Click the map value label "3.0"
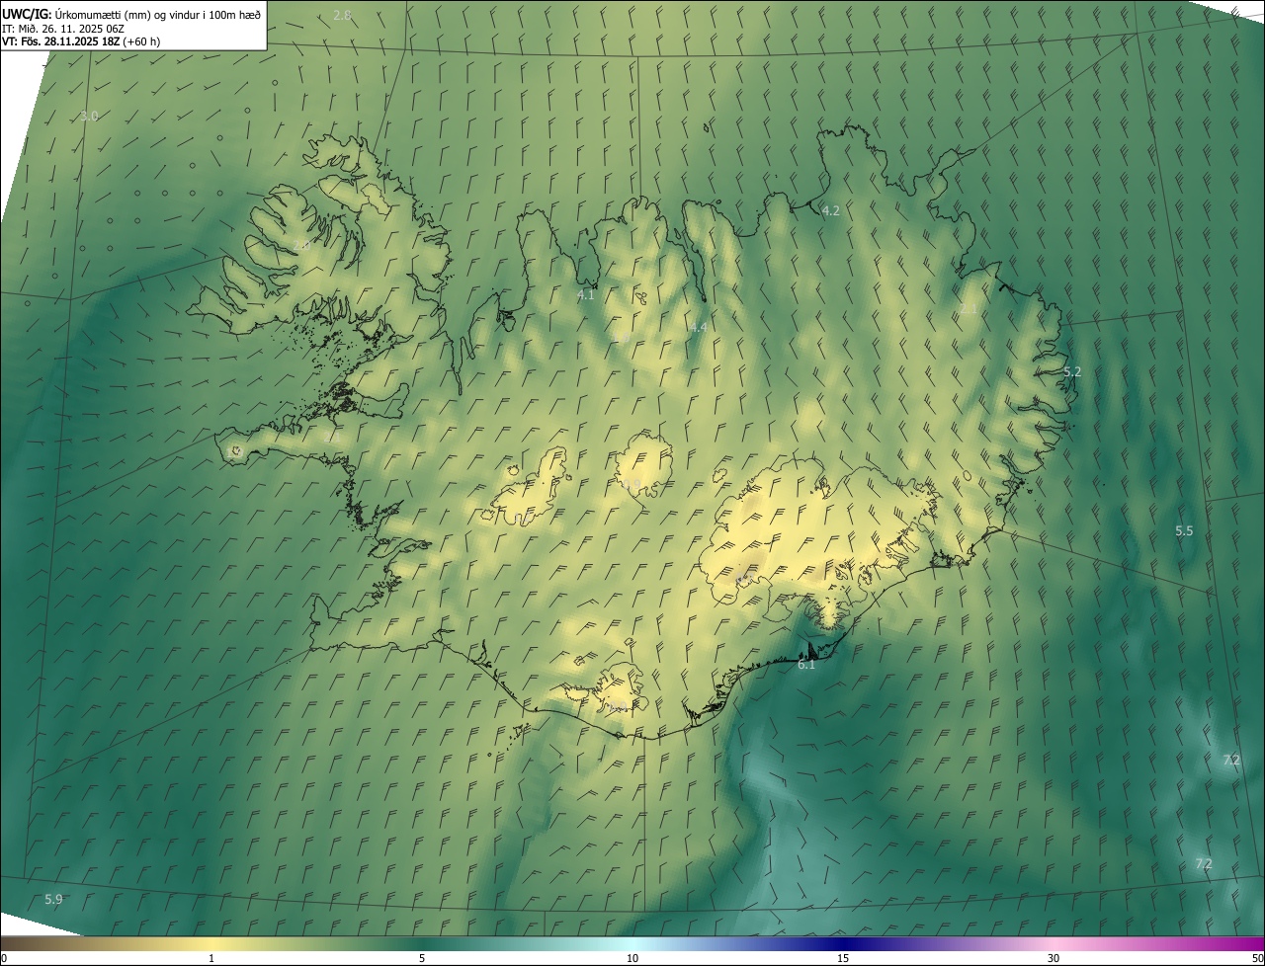 (x=89, y=116)
